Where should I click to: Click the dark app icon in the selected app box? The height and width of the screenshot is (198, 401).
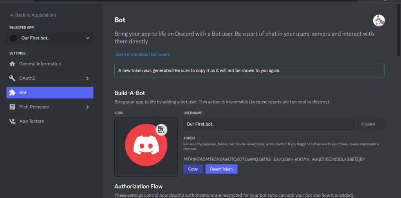(13, 38)
